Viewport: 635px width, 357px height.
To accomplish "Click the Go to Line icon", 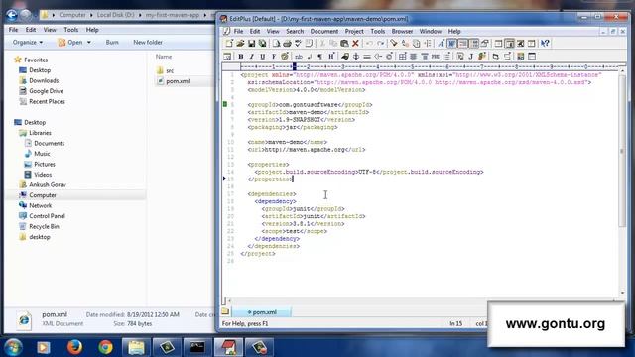I will [428, 44].
